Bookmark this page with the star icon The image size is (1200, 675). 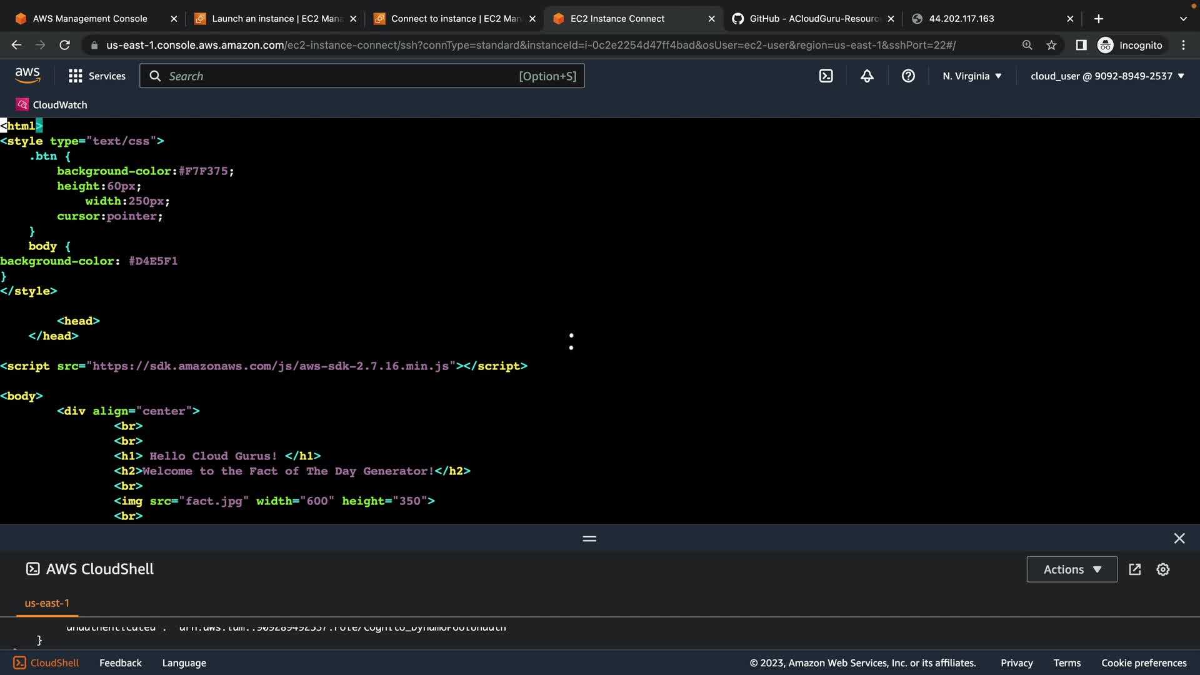(1051, 45)
